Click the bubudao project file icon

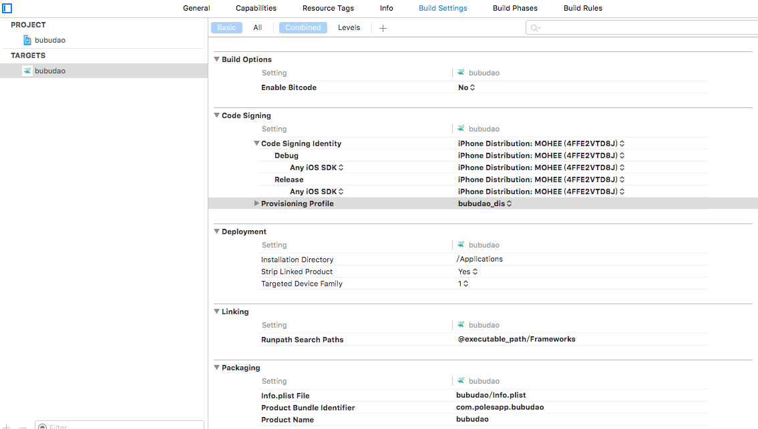(x=27, y=40)
